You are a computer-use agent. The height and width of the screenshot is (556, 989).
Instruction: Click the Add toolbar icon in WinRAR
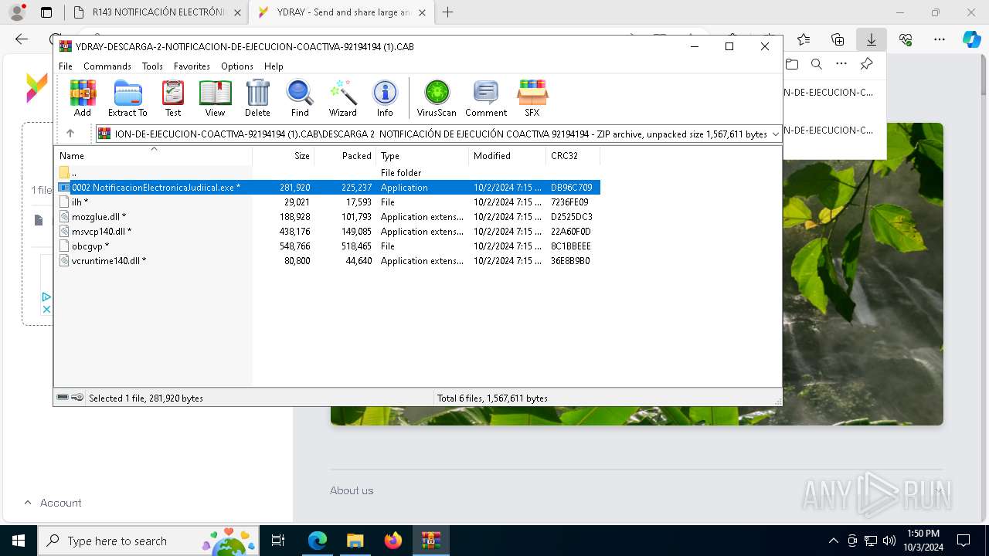coord(83,98)
